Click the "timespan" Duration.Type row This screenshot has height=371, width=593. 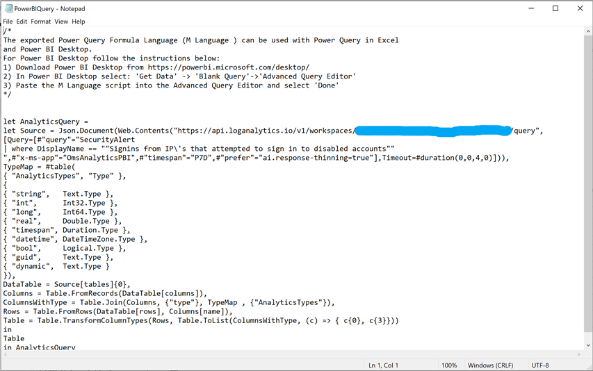[x=67, y=231]
